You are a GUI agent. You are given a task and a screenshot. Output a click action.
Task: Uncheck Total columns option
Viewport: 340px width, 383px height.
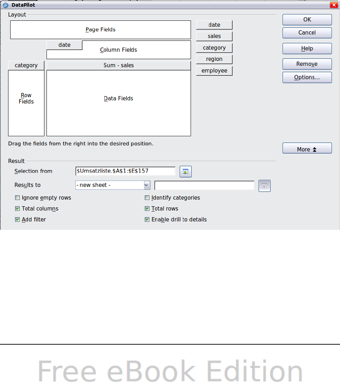click(x=17, y=209)
